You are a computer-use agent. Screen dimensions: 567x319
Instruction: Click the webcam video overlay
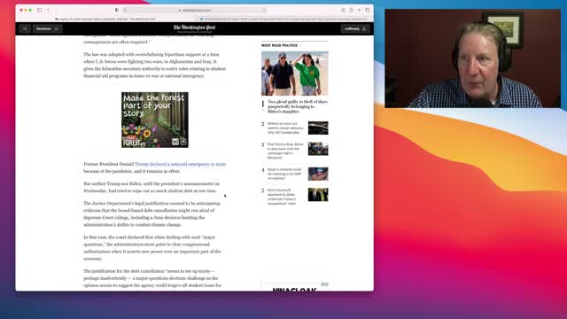pos(473,58)
